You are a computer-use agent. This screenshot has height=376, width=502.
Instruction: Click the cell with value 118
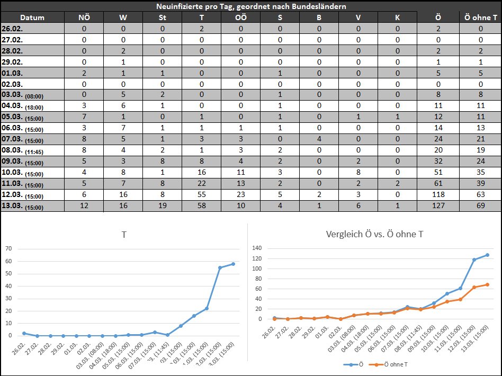[x=437, y=195]
